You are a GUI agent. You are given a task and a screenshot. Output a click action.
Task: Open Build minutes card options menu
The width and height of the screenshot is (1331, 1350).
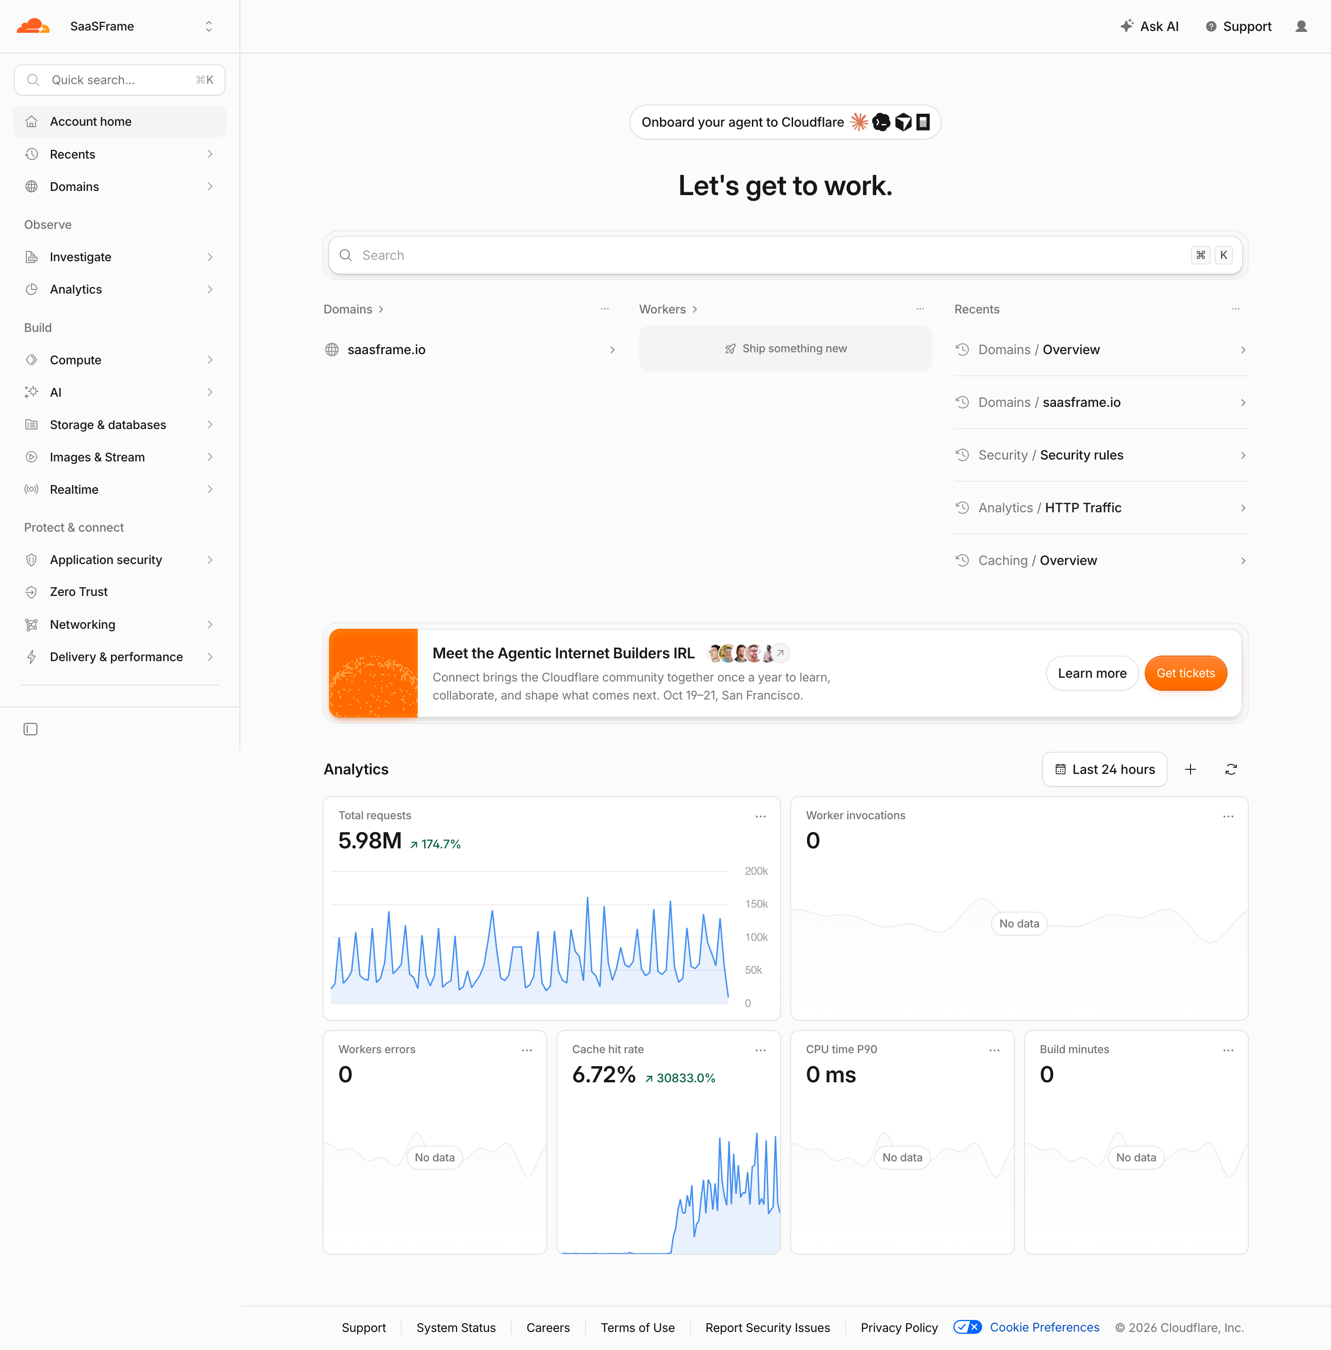(1228, 1050)
